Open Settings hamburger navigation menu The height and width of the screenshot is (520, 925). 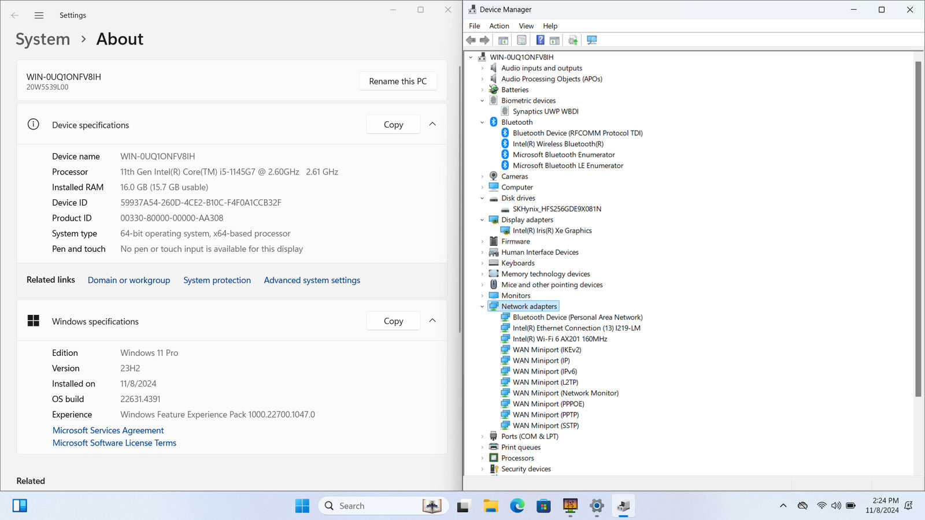pyautogui.click(x=39, y=16)
